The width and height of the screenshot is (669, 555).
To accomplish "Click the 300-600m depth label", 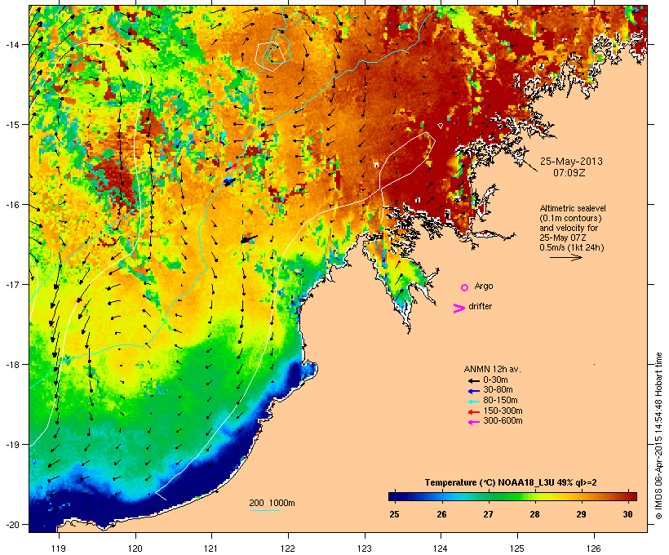I will point(503,421).
